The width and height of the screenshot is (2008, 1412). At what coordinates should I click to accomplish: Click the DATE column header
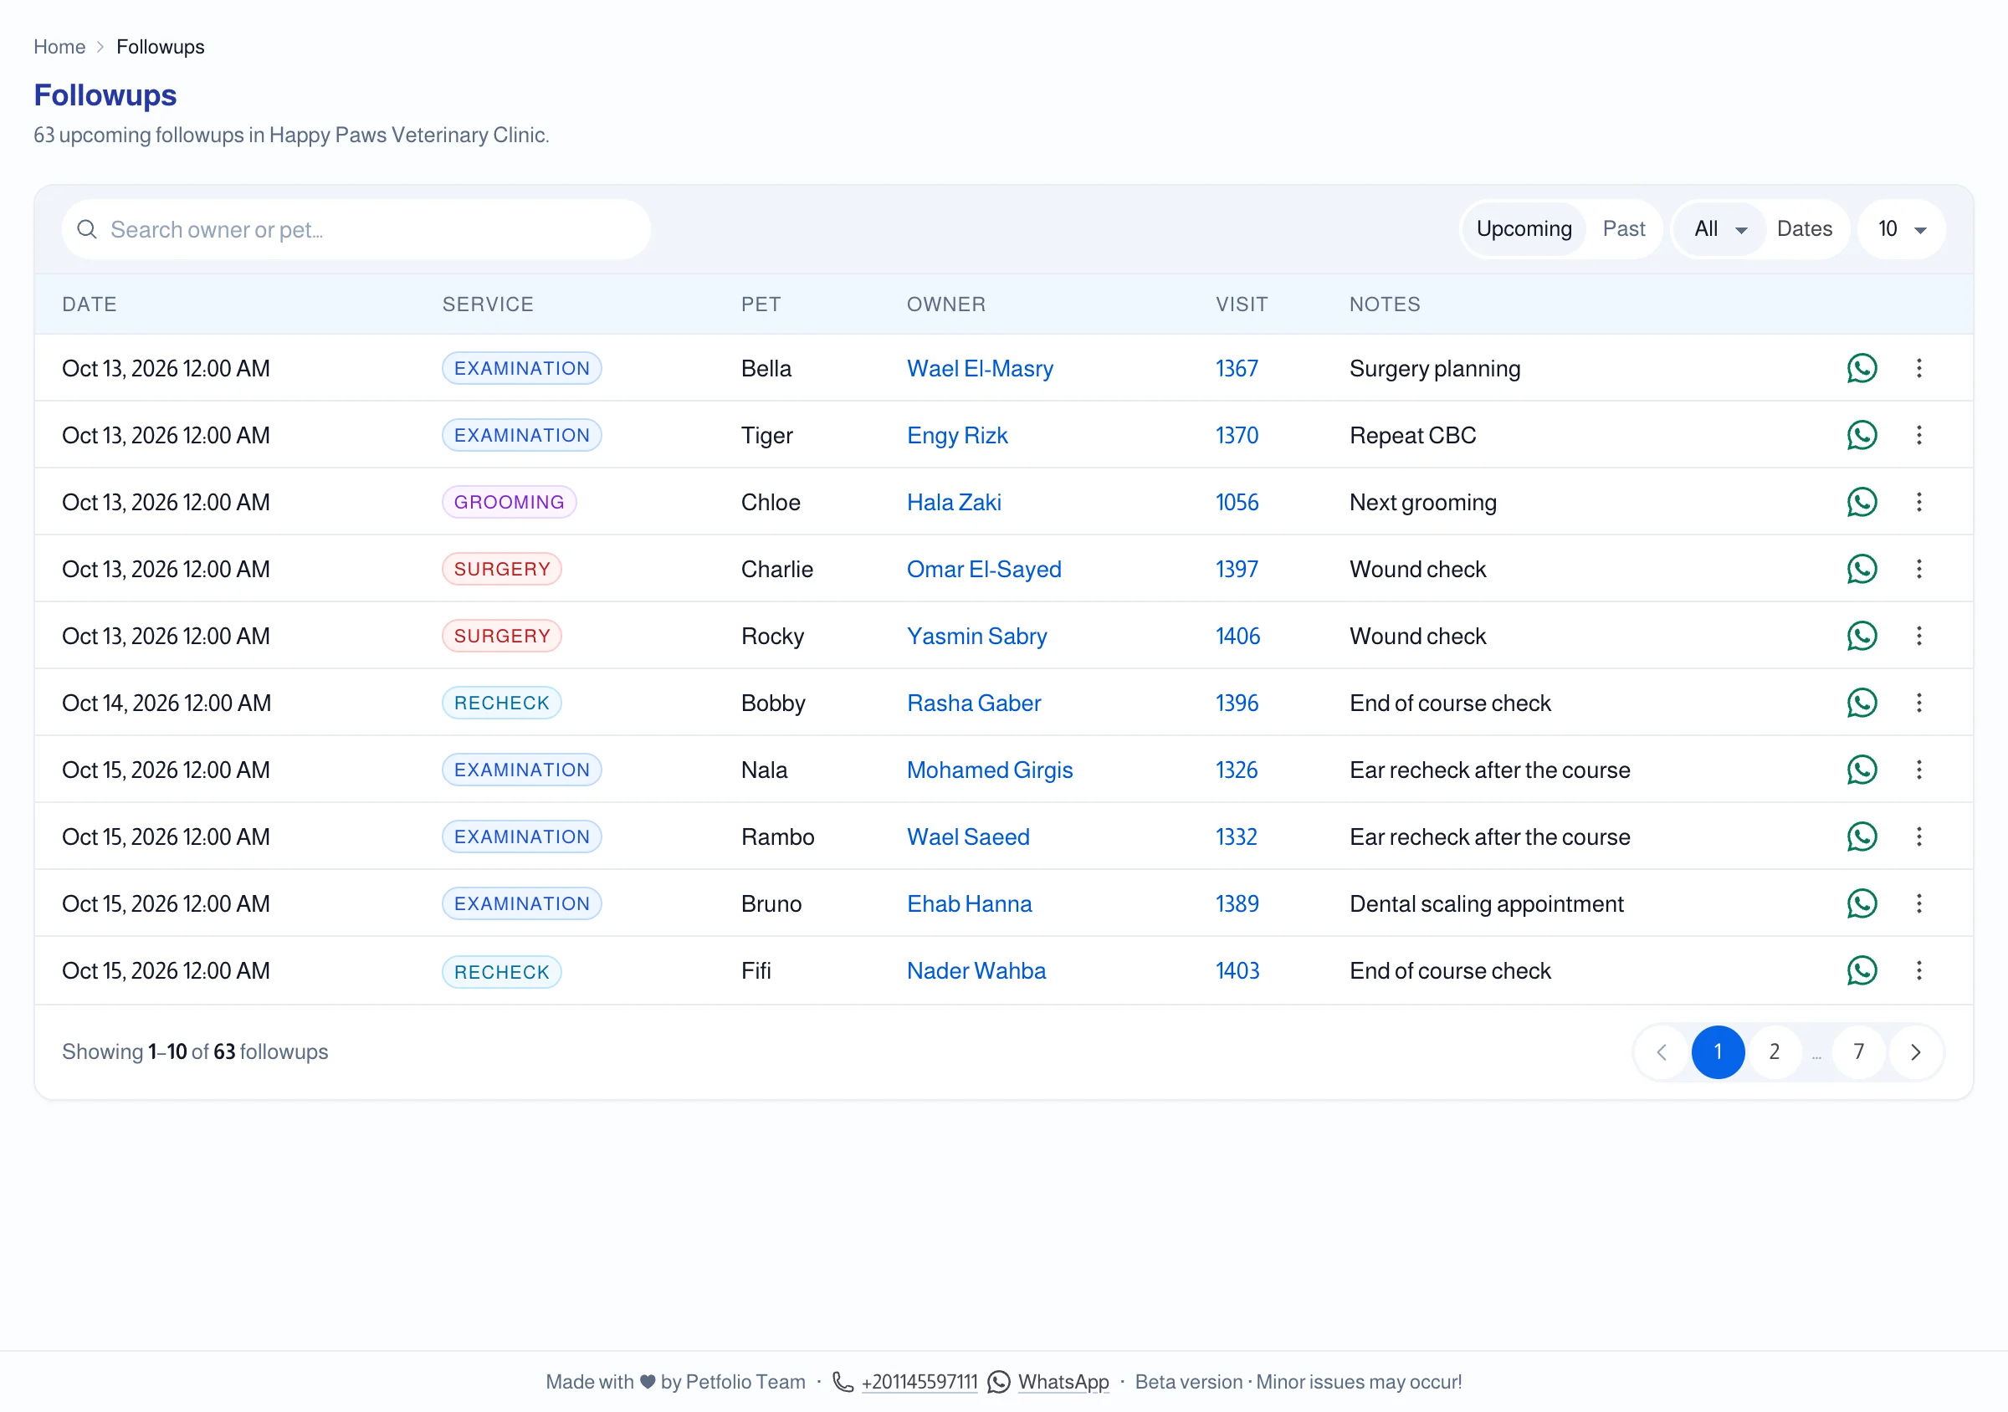[x=90, y=304]
